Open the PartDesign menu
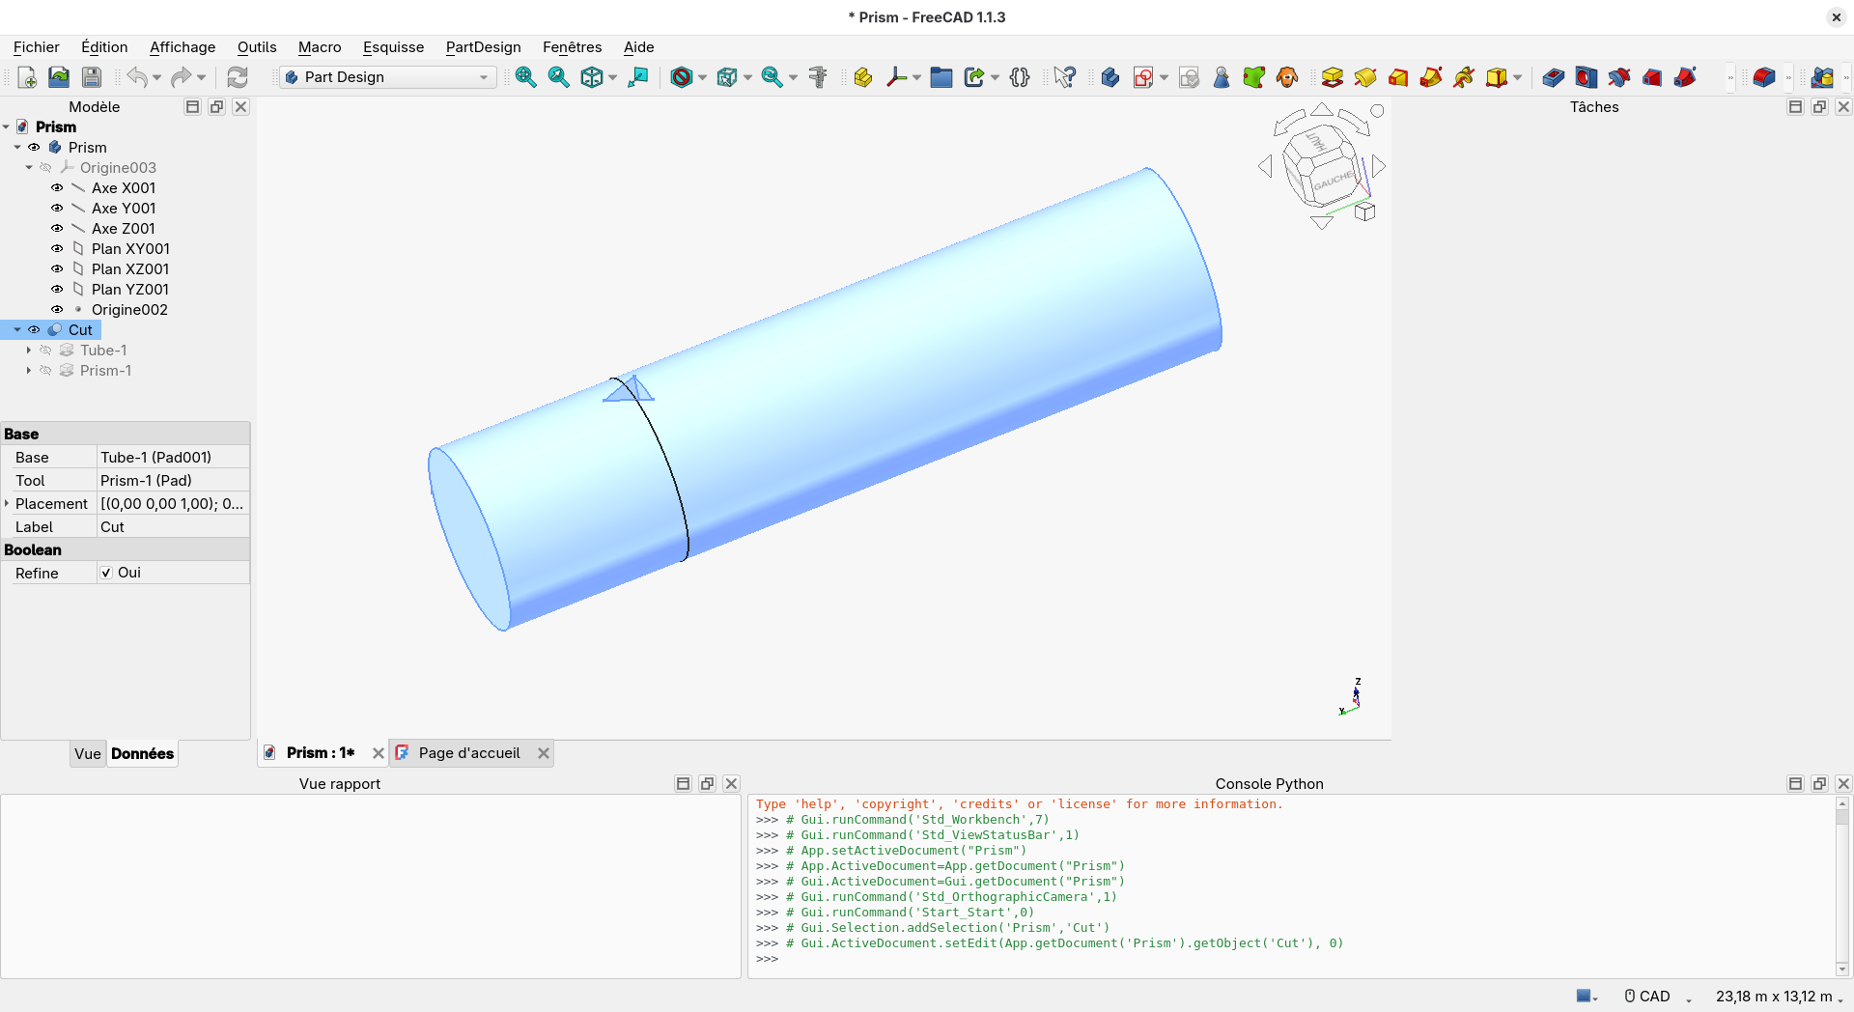Image resolution: width=1854 pixels, height=1012 pixels. (x=483, y=47)
